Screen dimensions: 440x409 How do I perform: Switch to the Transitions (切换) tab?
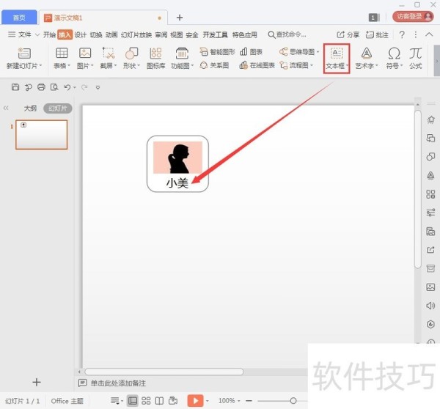point(96,34)
